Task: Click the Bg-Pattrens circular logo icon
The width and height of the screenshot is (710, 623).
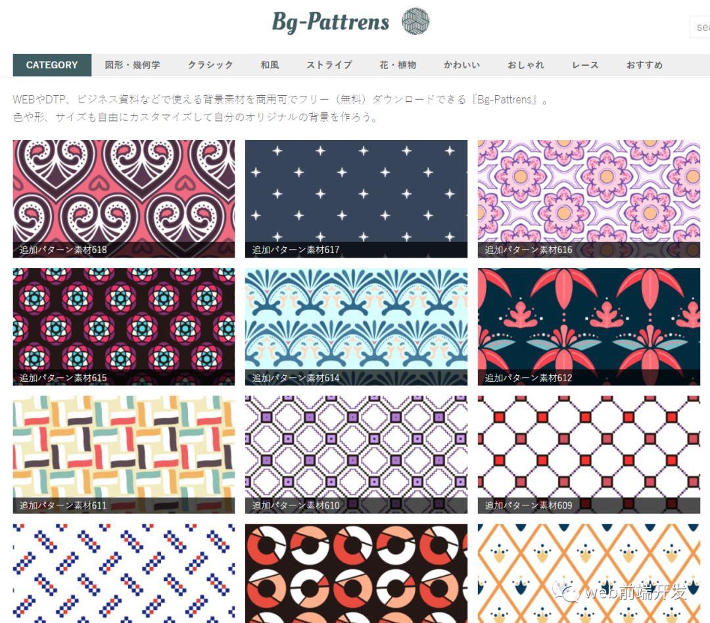Action: click(x=415, y=21)
